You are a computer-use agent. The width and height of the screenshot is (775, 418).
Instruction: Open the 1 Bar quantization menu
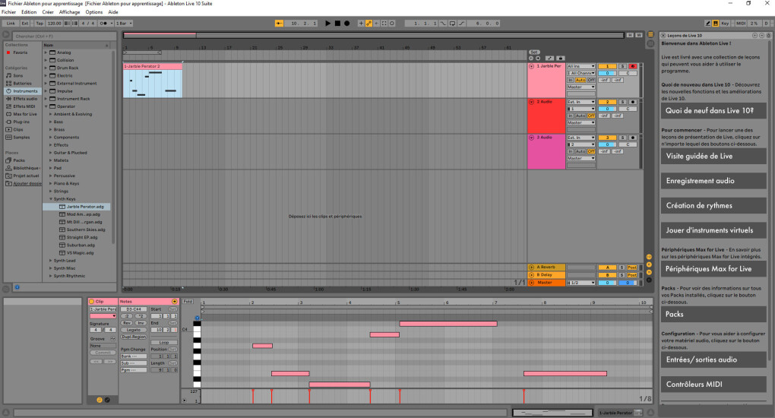tap(124, 24)
